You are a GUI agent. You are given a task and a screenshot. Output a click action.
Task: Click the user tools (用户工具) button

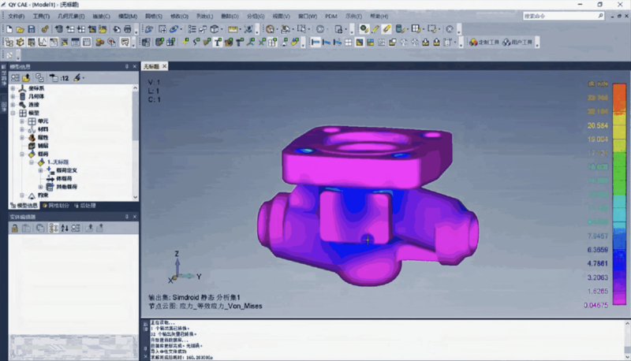point(519,42)
